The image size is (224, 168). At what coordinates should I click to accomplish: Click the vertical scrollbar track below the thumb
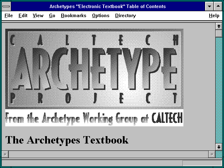tap(219, 90)
